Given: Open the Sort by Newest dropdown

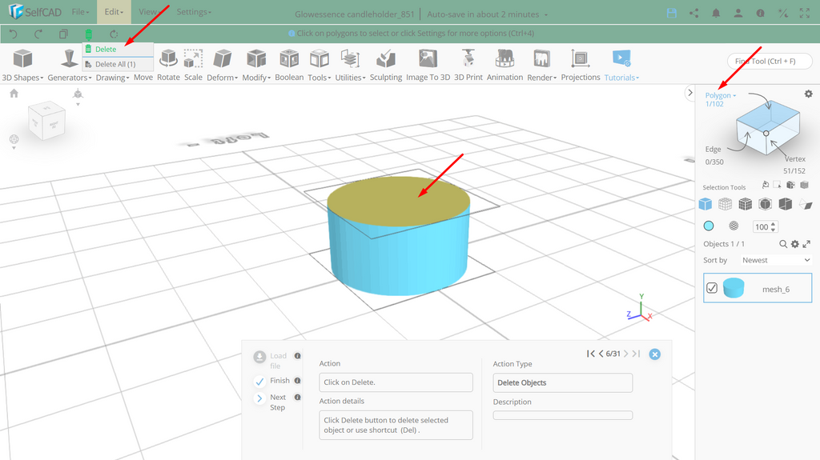Looking at the screenshot, I should point(775,260).
